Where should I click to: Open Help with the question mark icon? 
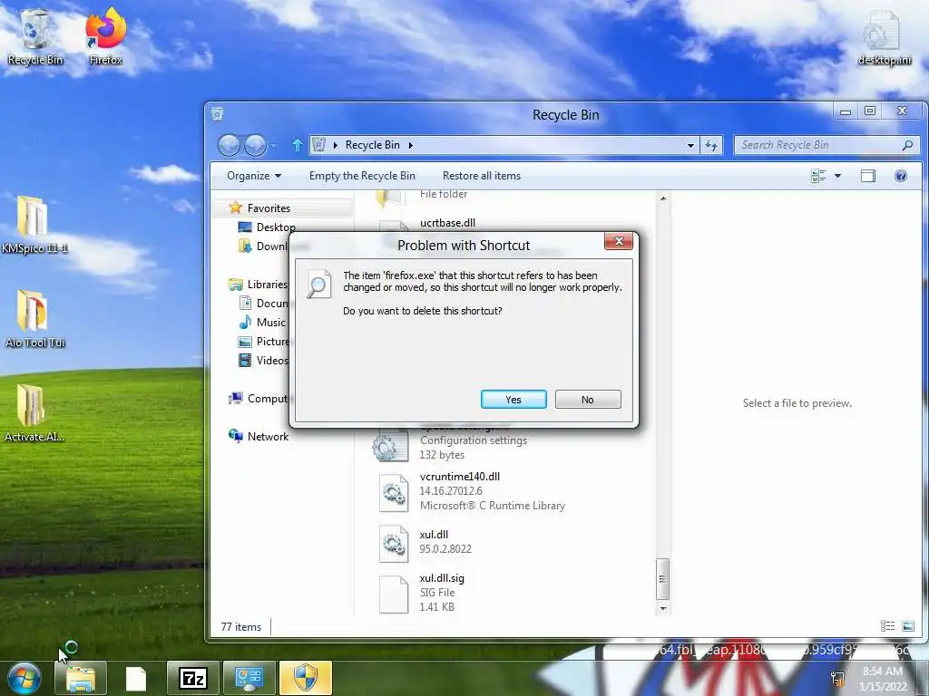tap(901, 176)
